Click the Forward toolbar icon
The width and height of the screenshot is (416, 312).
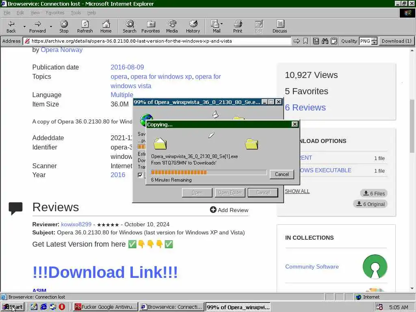point(37,26)
